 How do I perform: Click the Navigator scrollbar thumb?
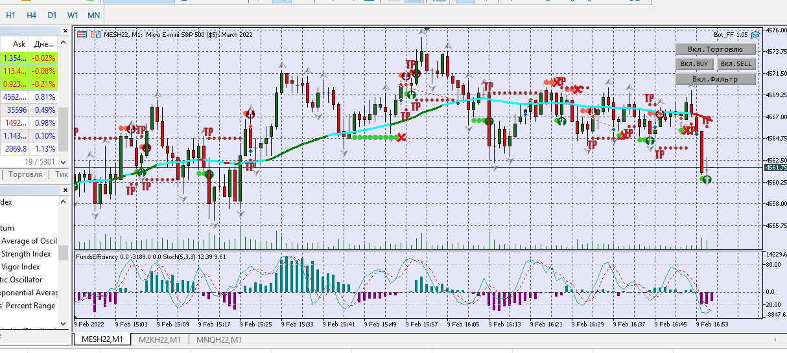point(64,253)
